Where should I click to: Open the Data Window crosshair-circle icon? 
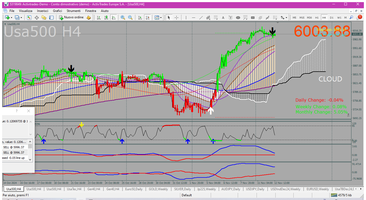click(37, 18)
